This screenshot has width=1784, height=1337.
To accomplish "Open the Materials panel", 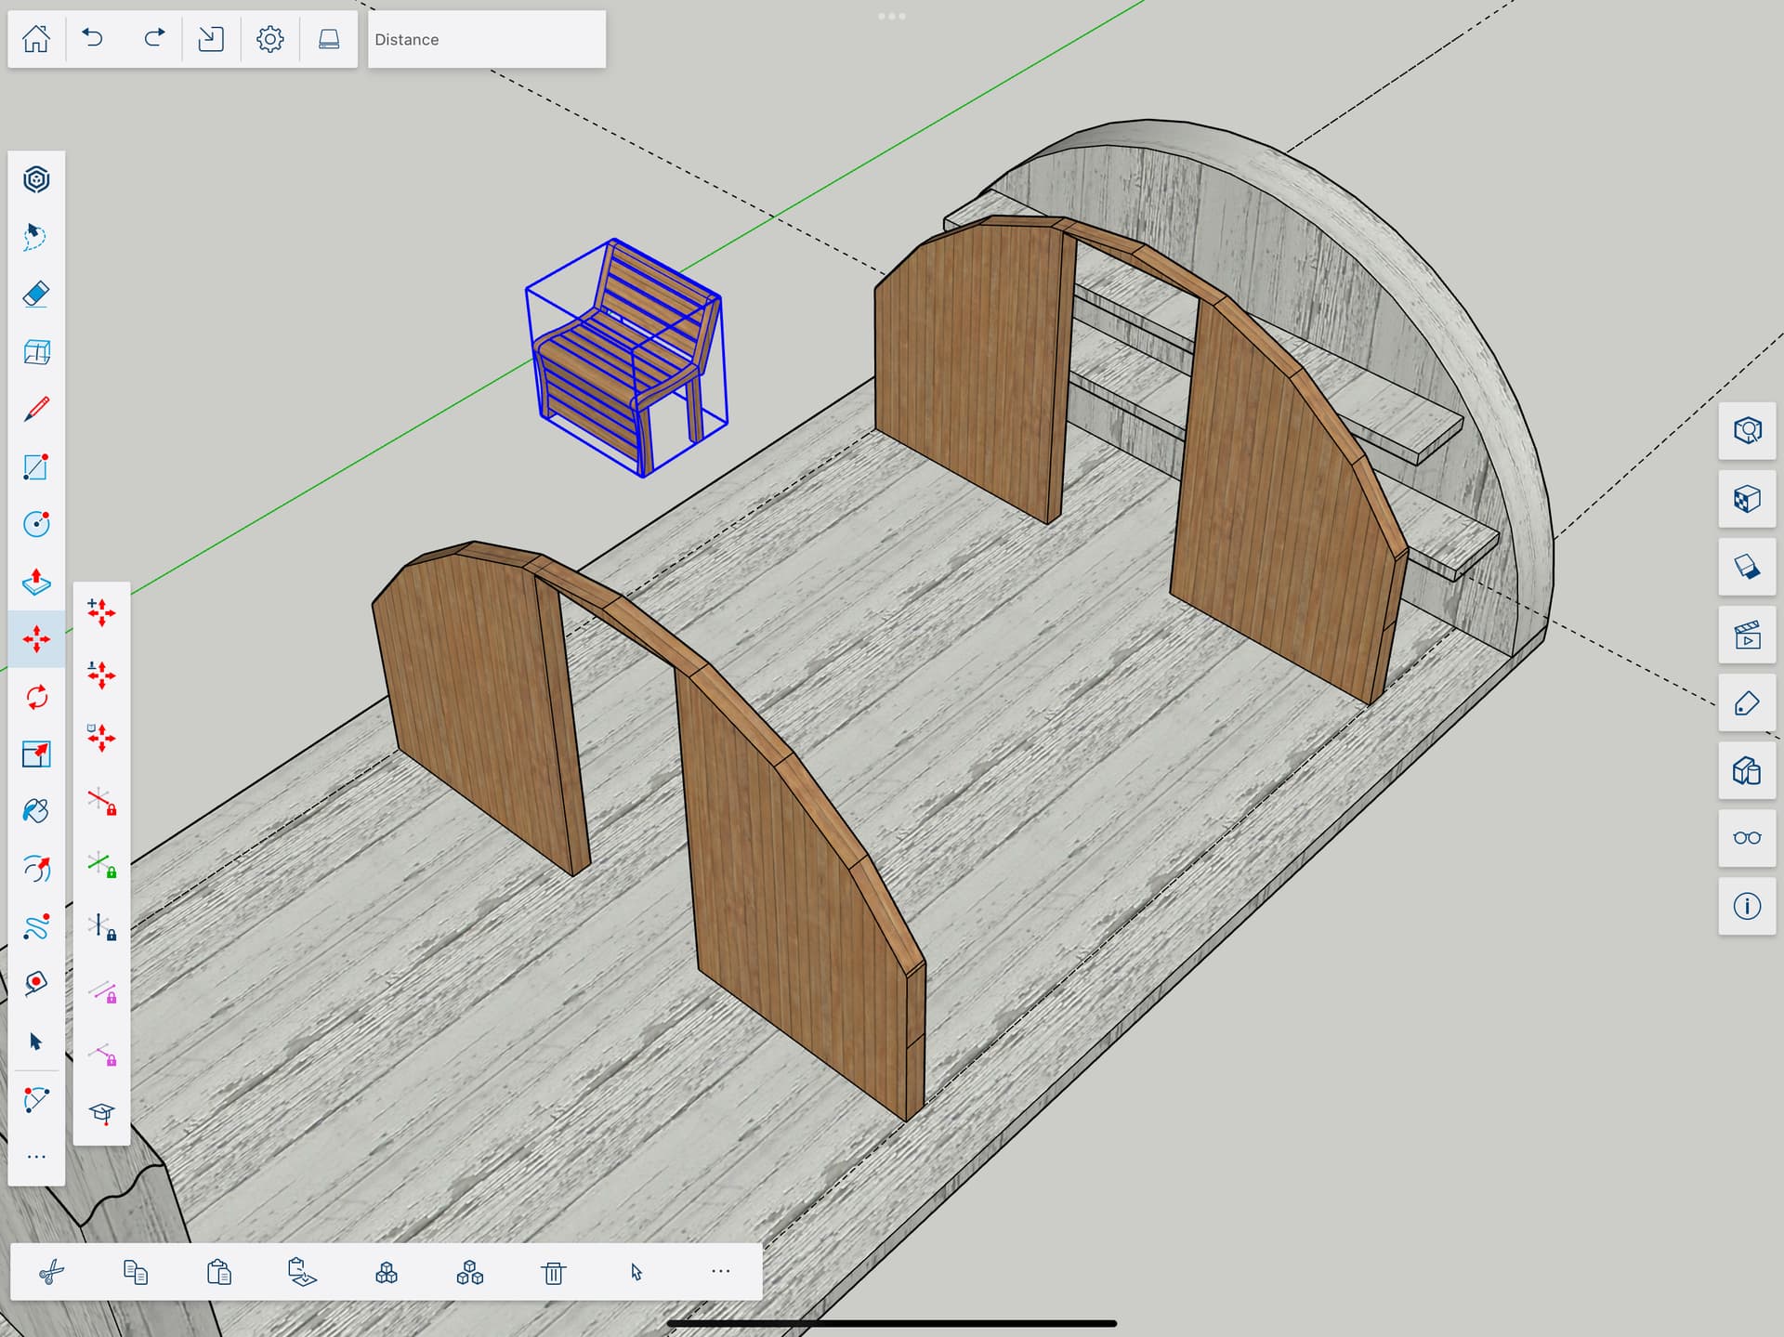I will coord(1747,499).
